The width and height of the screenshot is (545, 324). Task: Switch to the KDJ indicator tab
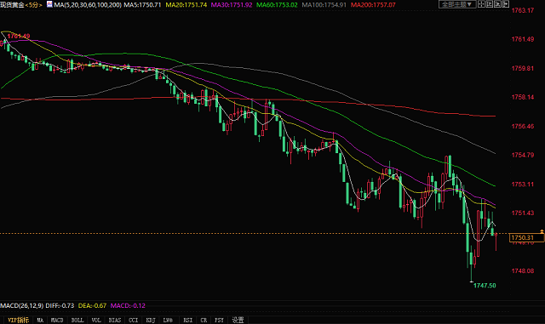[x=151, y=321]
